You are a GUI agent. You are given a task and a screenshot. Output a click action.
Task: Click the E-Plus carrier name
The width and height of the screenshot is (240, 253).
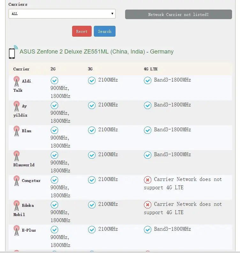click(x=29, y=230)
